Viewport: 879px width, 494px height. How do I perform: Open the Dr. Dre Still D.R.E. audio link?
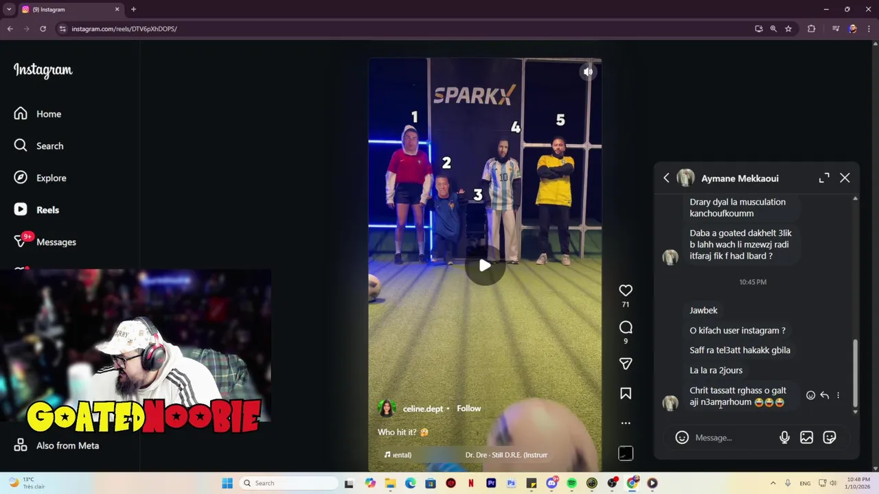(x=506, y=455)
